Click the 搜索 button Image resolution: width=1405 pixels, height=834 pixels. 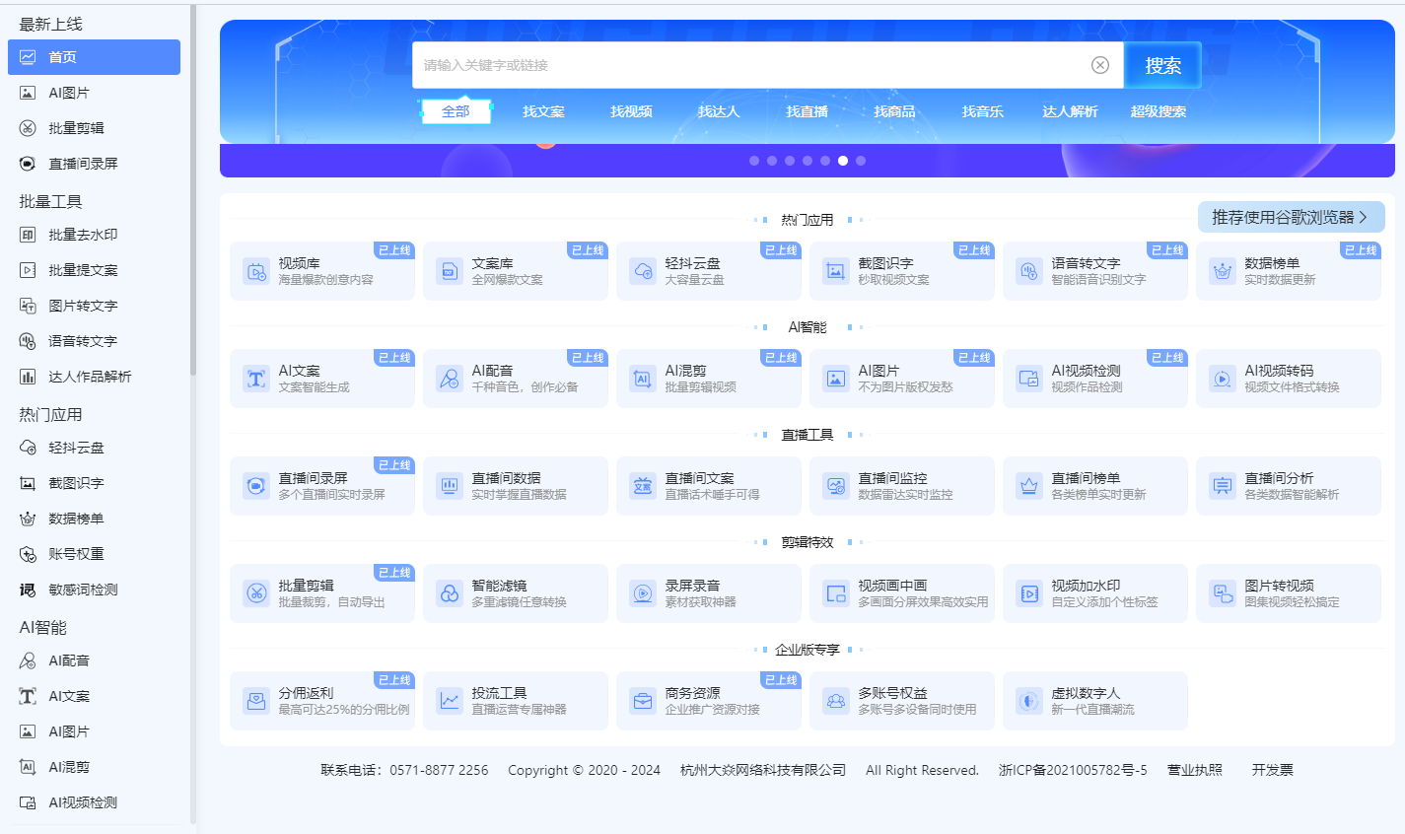tap(1162, 65)
